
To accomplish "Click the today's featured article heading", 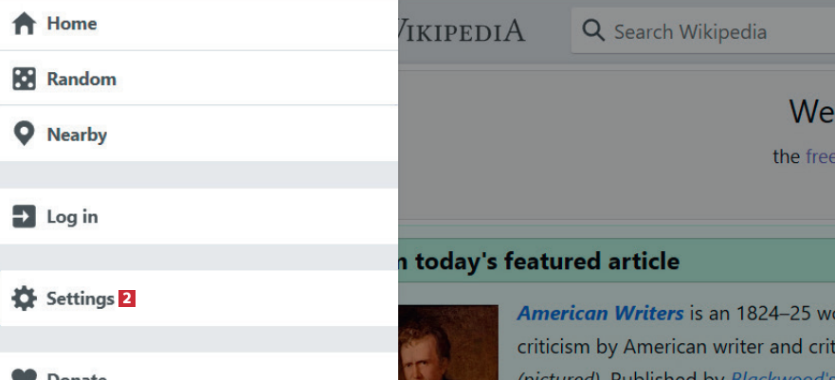I will point(540,262).
